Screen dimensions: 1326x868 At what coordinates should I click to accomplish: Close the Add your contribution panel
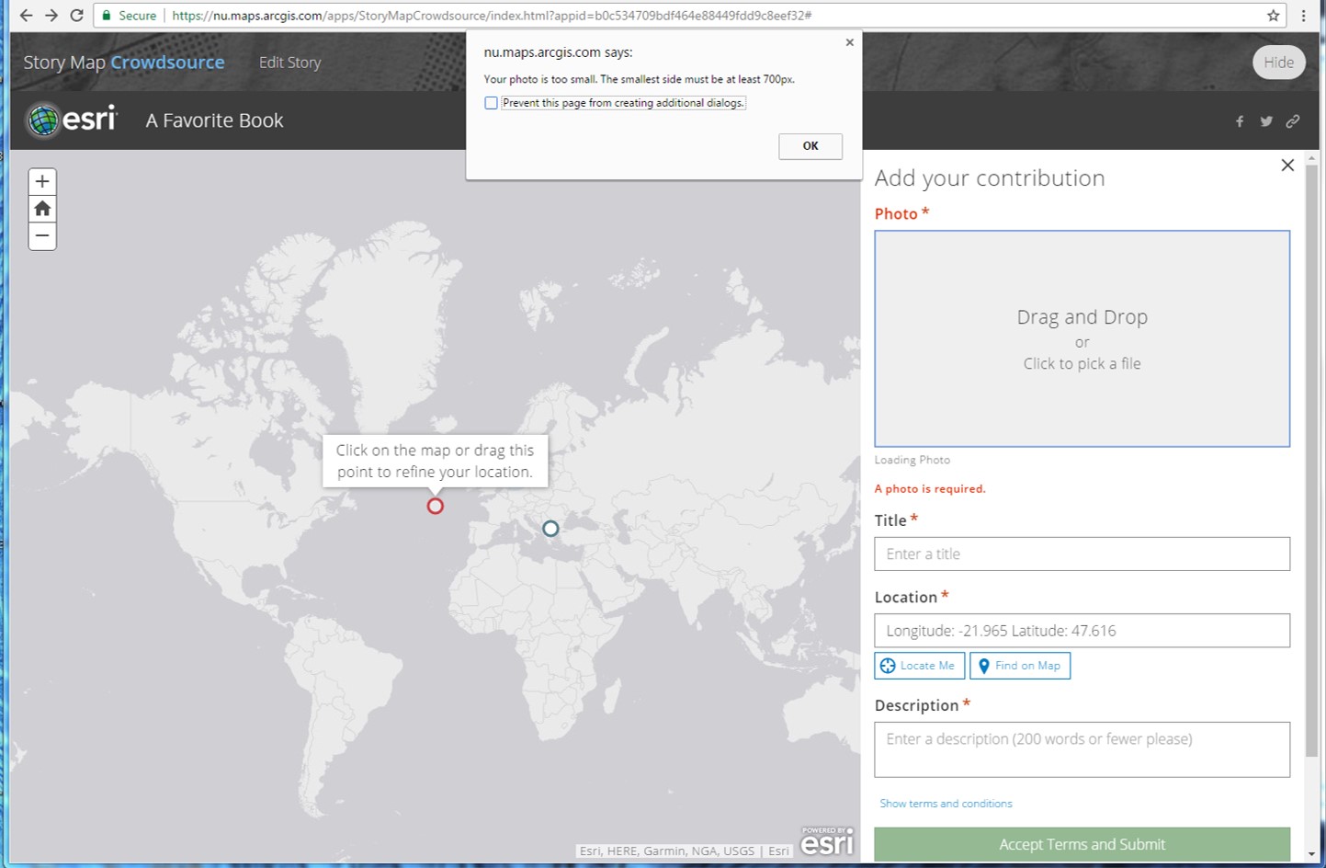click(1287, 166)
